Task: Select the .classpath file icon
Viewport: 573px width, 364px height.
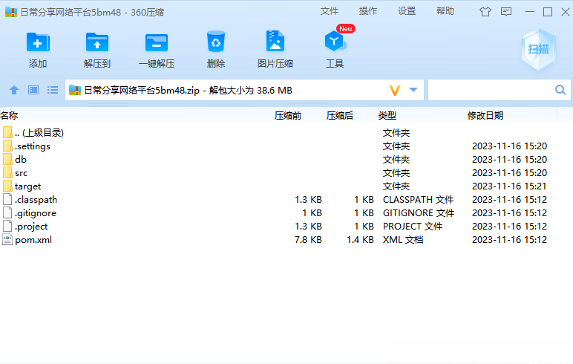Action: coord(7,199)
